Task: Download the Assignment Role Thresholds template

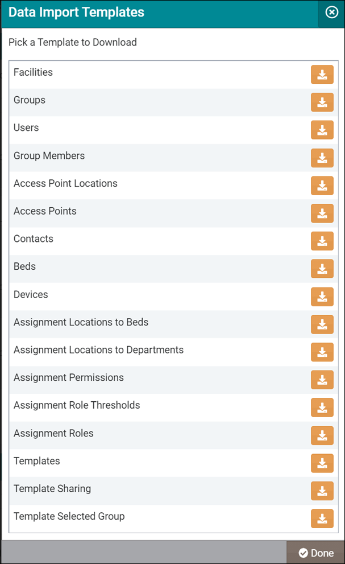Action: click(322, 407)
